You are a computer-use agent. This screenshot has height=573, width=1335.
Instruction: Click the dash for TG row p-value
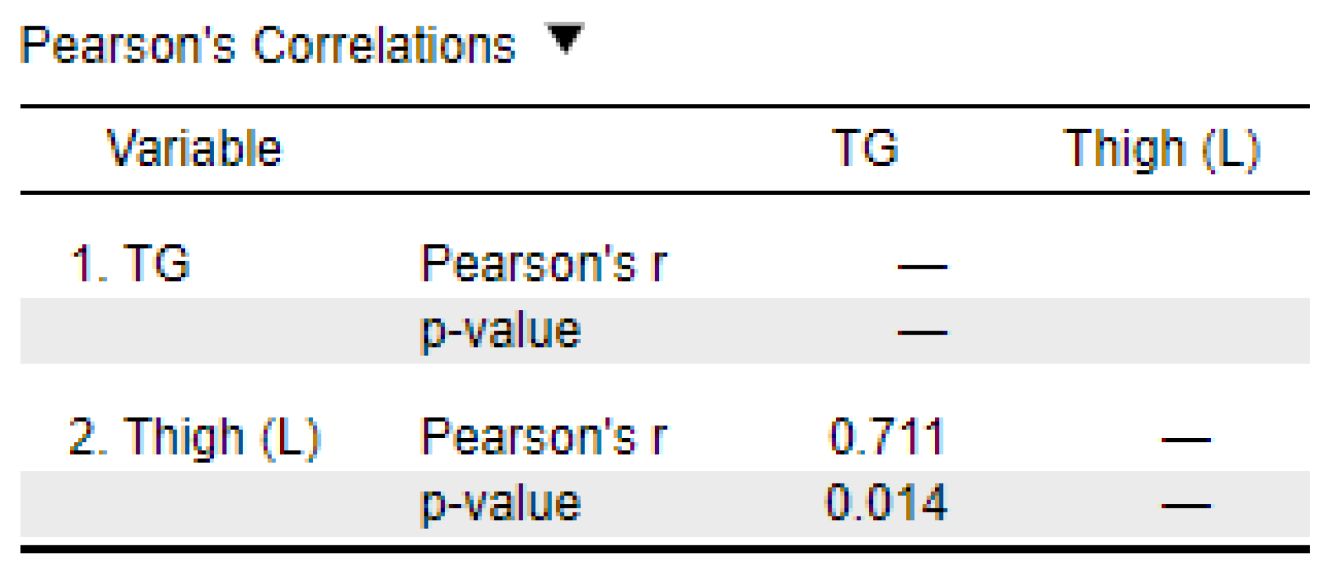coord(922,333)
